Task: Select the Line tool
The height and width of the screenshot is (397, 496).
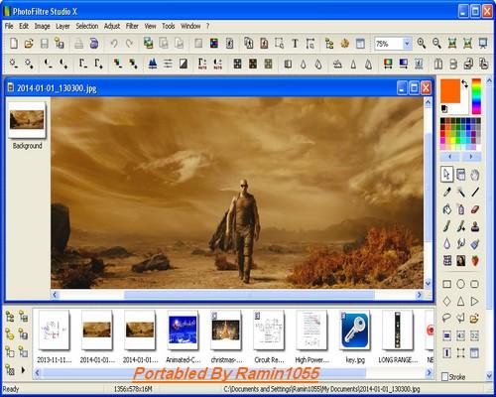Action: [475, 192]
